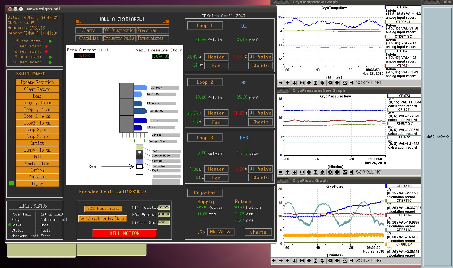Screen dimensions: 453x268
Task: Click MIN Position input field
Action: click(x=164, y=207)
